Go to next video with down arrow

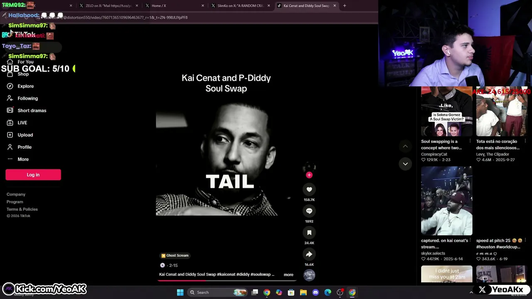point(405,164)
